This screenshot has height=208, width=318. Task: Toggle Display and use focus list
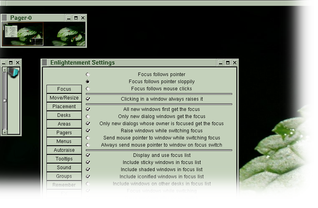(88, 155)
